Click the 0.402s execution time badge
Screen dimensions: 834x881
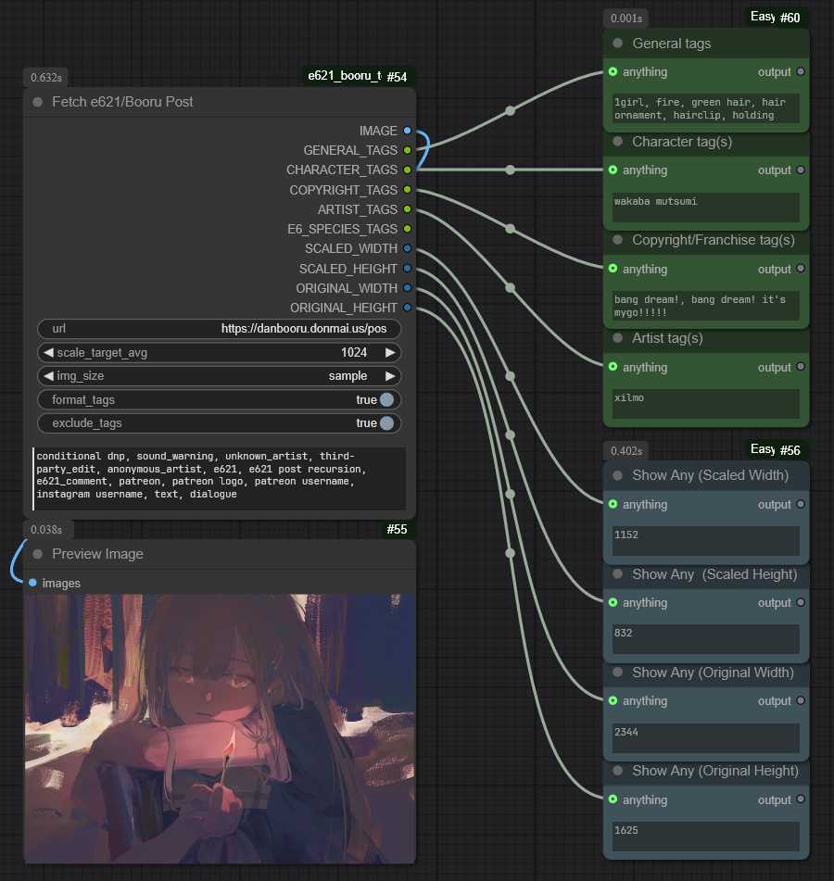626,450
